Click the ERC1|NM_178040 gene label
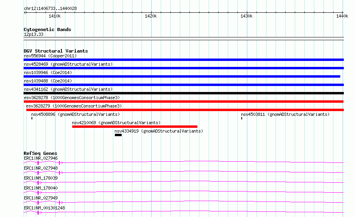This screenshot has height=217, width=355. click(41, 188)
